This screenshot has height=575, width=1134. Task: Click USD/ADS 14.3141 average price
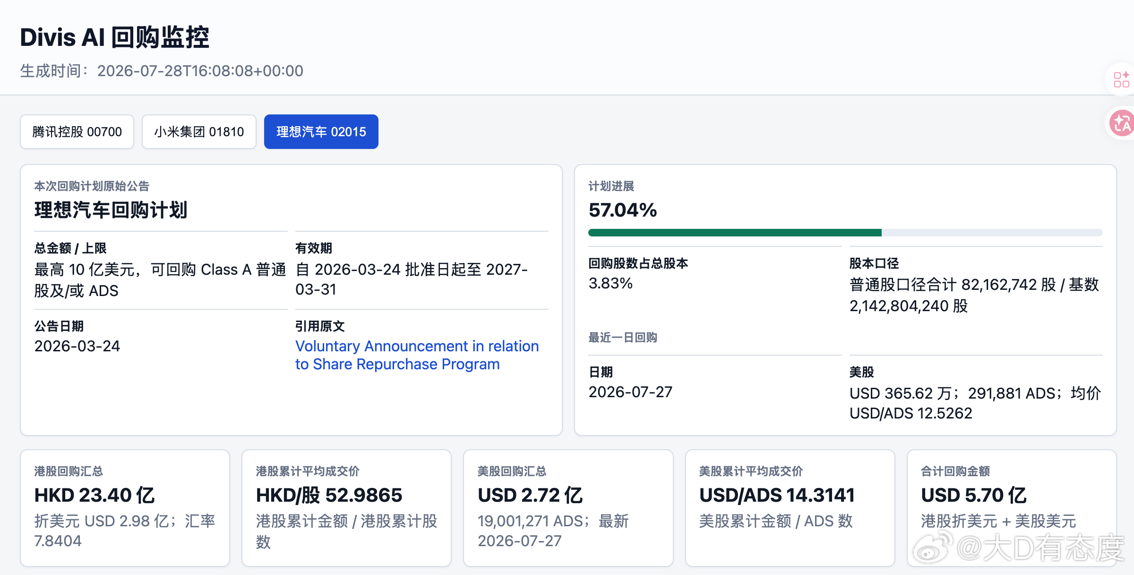coord(777,495)
